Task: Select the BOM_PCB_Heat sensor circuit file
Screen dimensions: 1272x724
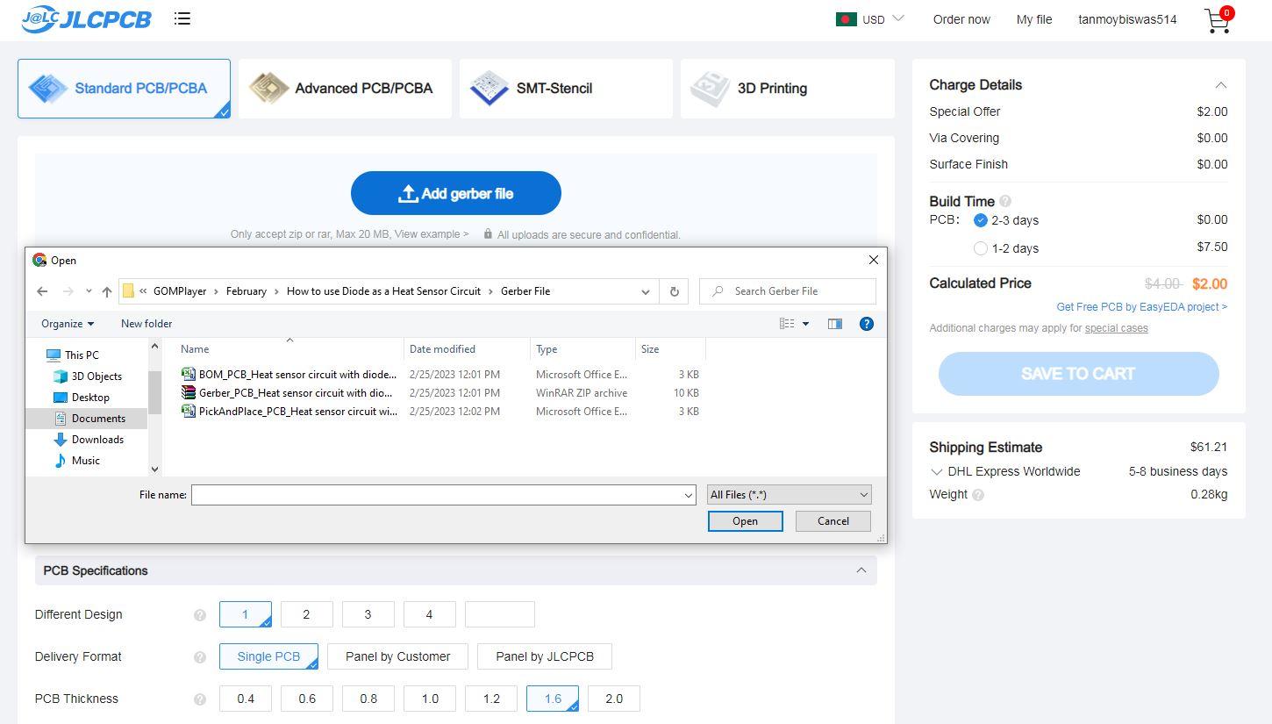Action: coord(289,374)
